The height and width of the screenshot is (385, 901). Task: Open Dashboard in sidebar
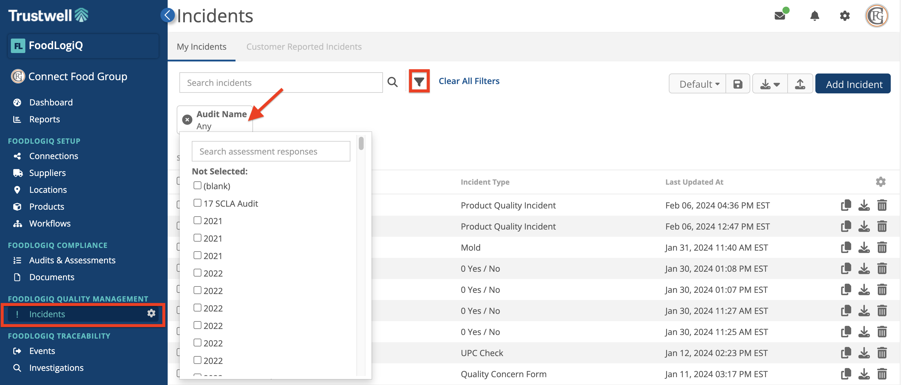[x=51, y=102]
